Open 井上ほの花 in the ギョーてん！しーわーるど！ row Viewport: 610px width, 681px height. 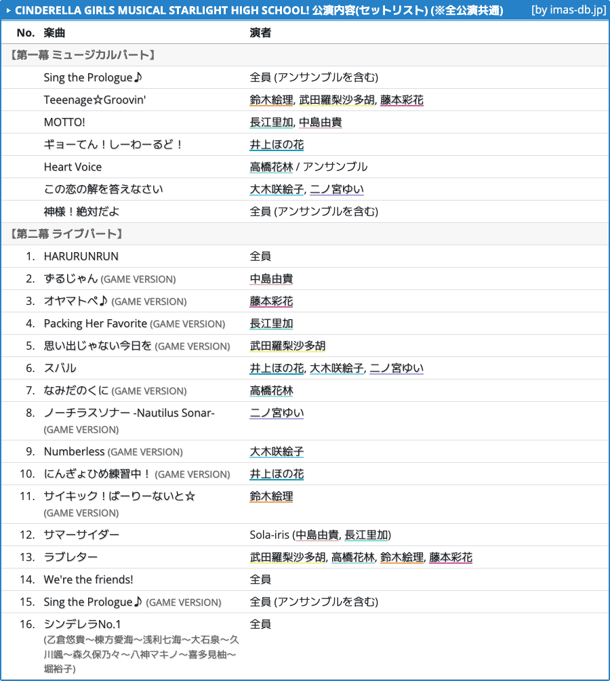click(277, 144)
